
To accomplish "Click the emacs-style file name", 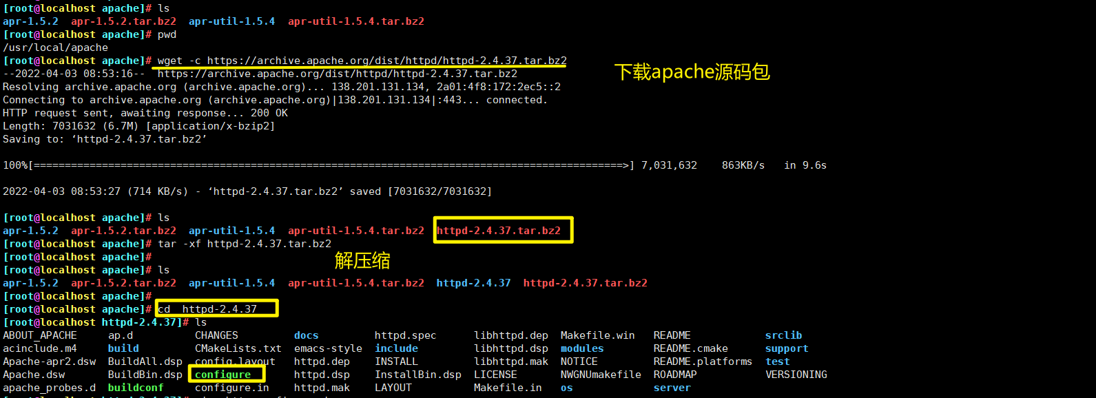I will pyautogui.click(x=328, y=348).
